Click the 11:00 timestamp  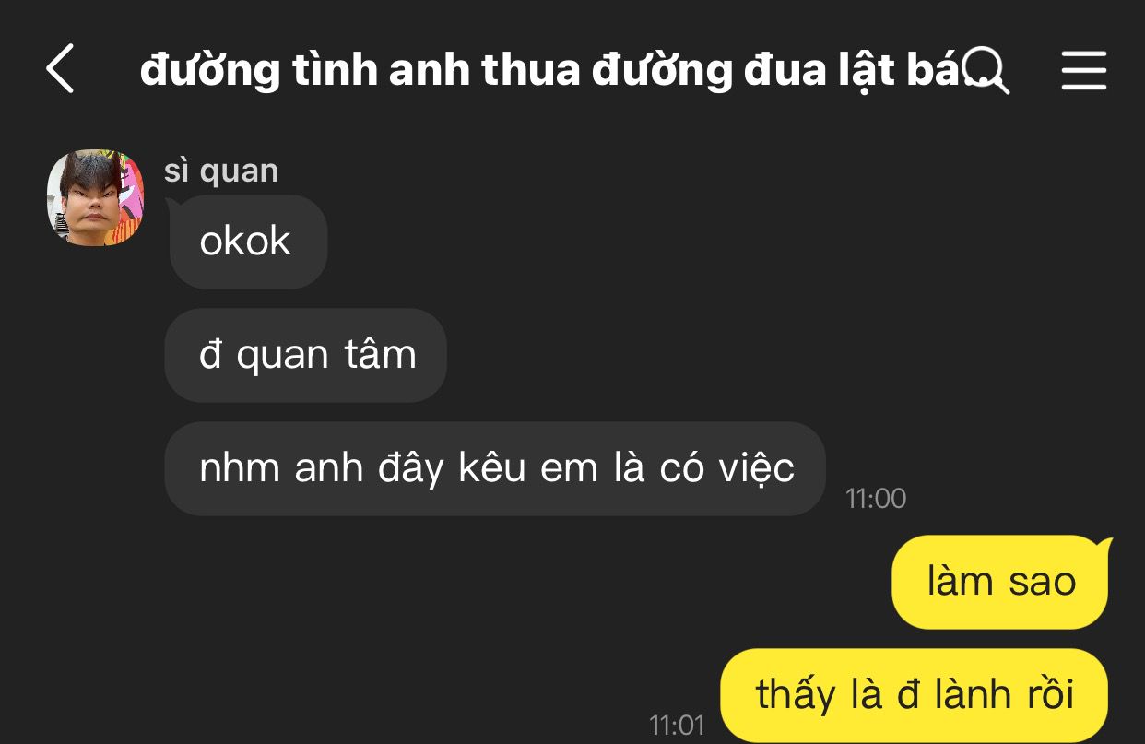(876, 499)
